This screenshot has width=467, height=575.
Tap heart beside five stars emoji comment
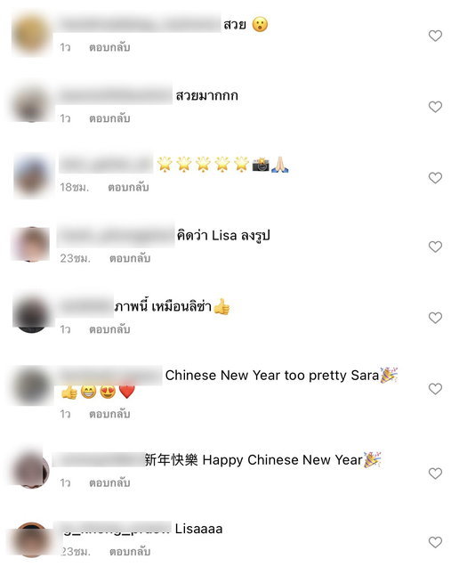point(435,178)
